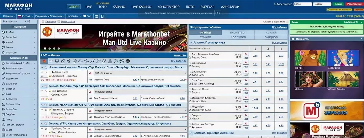Select first banner carousel dot
This screenshot has width=364, height=138.
coord(45,48)
